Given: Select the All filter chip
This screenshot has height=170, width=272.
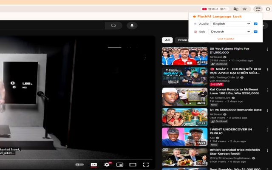Looking at the screenshot, I should click(x=167, y=40).
